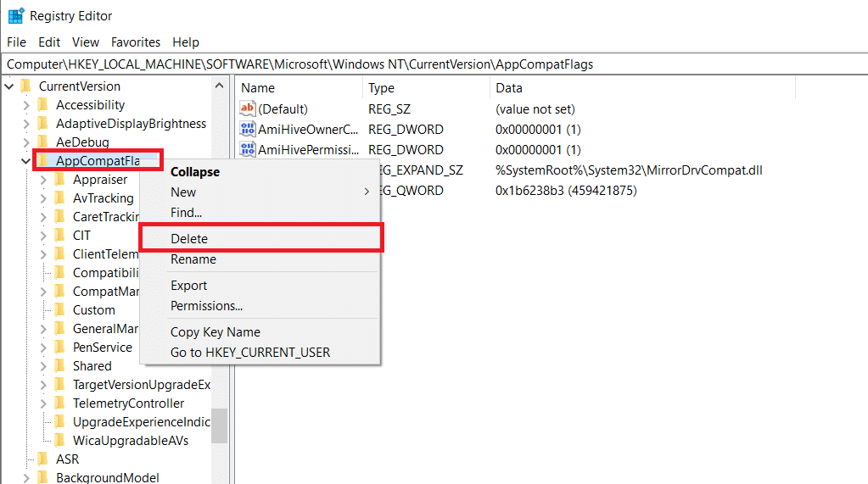Open the File menu

[x=17, y=42]
